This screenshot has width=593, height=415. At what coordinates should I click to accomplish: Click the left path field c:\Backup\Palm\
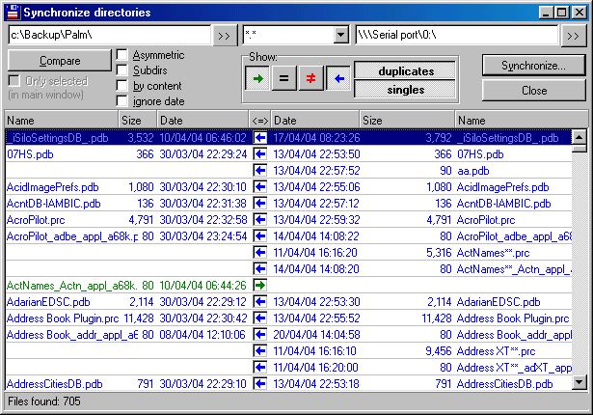point(109,35)
